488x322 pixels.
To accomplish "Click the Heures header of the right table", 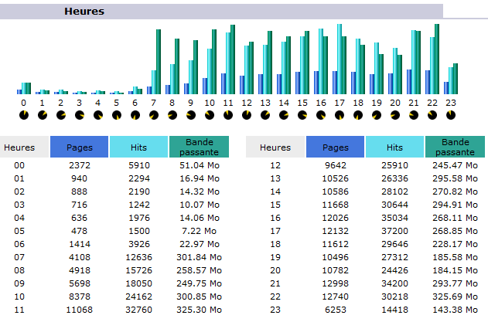I will [x=275, y=147].
